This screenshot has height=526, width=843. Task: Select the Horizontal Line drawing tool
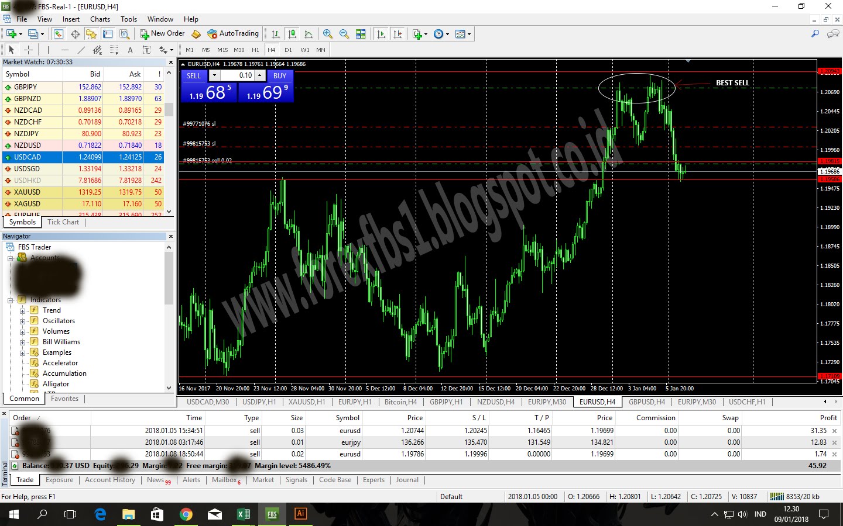pyautogui.click(x=64, y=50)
